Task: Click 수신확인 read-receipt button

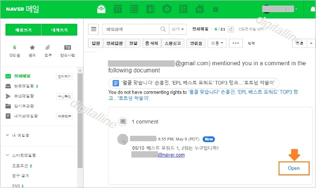Action: tap(64, 96)
